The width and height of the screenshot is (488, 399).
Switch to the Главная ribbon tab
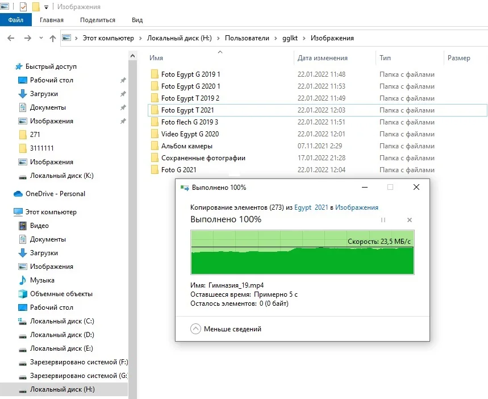tap(52, 20)
